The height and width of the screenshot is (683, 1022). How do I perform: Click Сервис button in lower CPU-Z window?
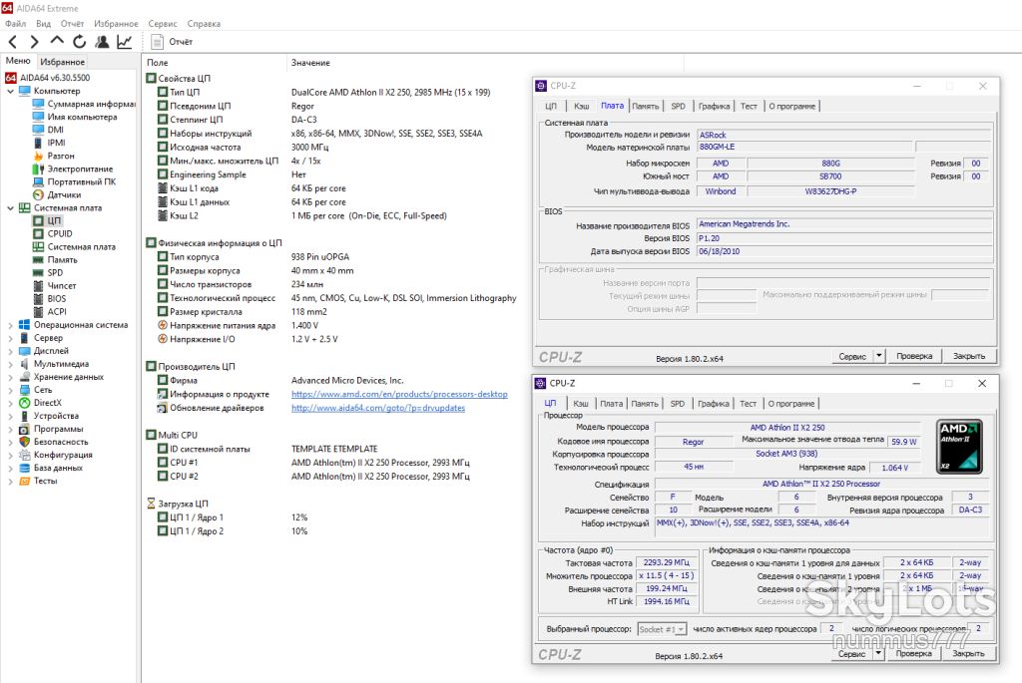pyautogui.click(x=852, y=654)
